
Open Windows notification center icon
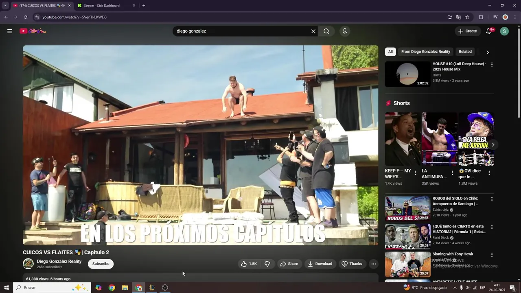[x=512, y=288]
